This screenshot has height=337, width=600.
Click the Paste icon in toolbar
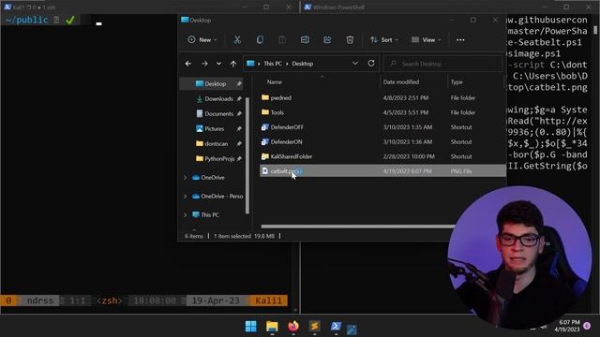[282, 39]
